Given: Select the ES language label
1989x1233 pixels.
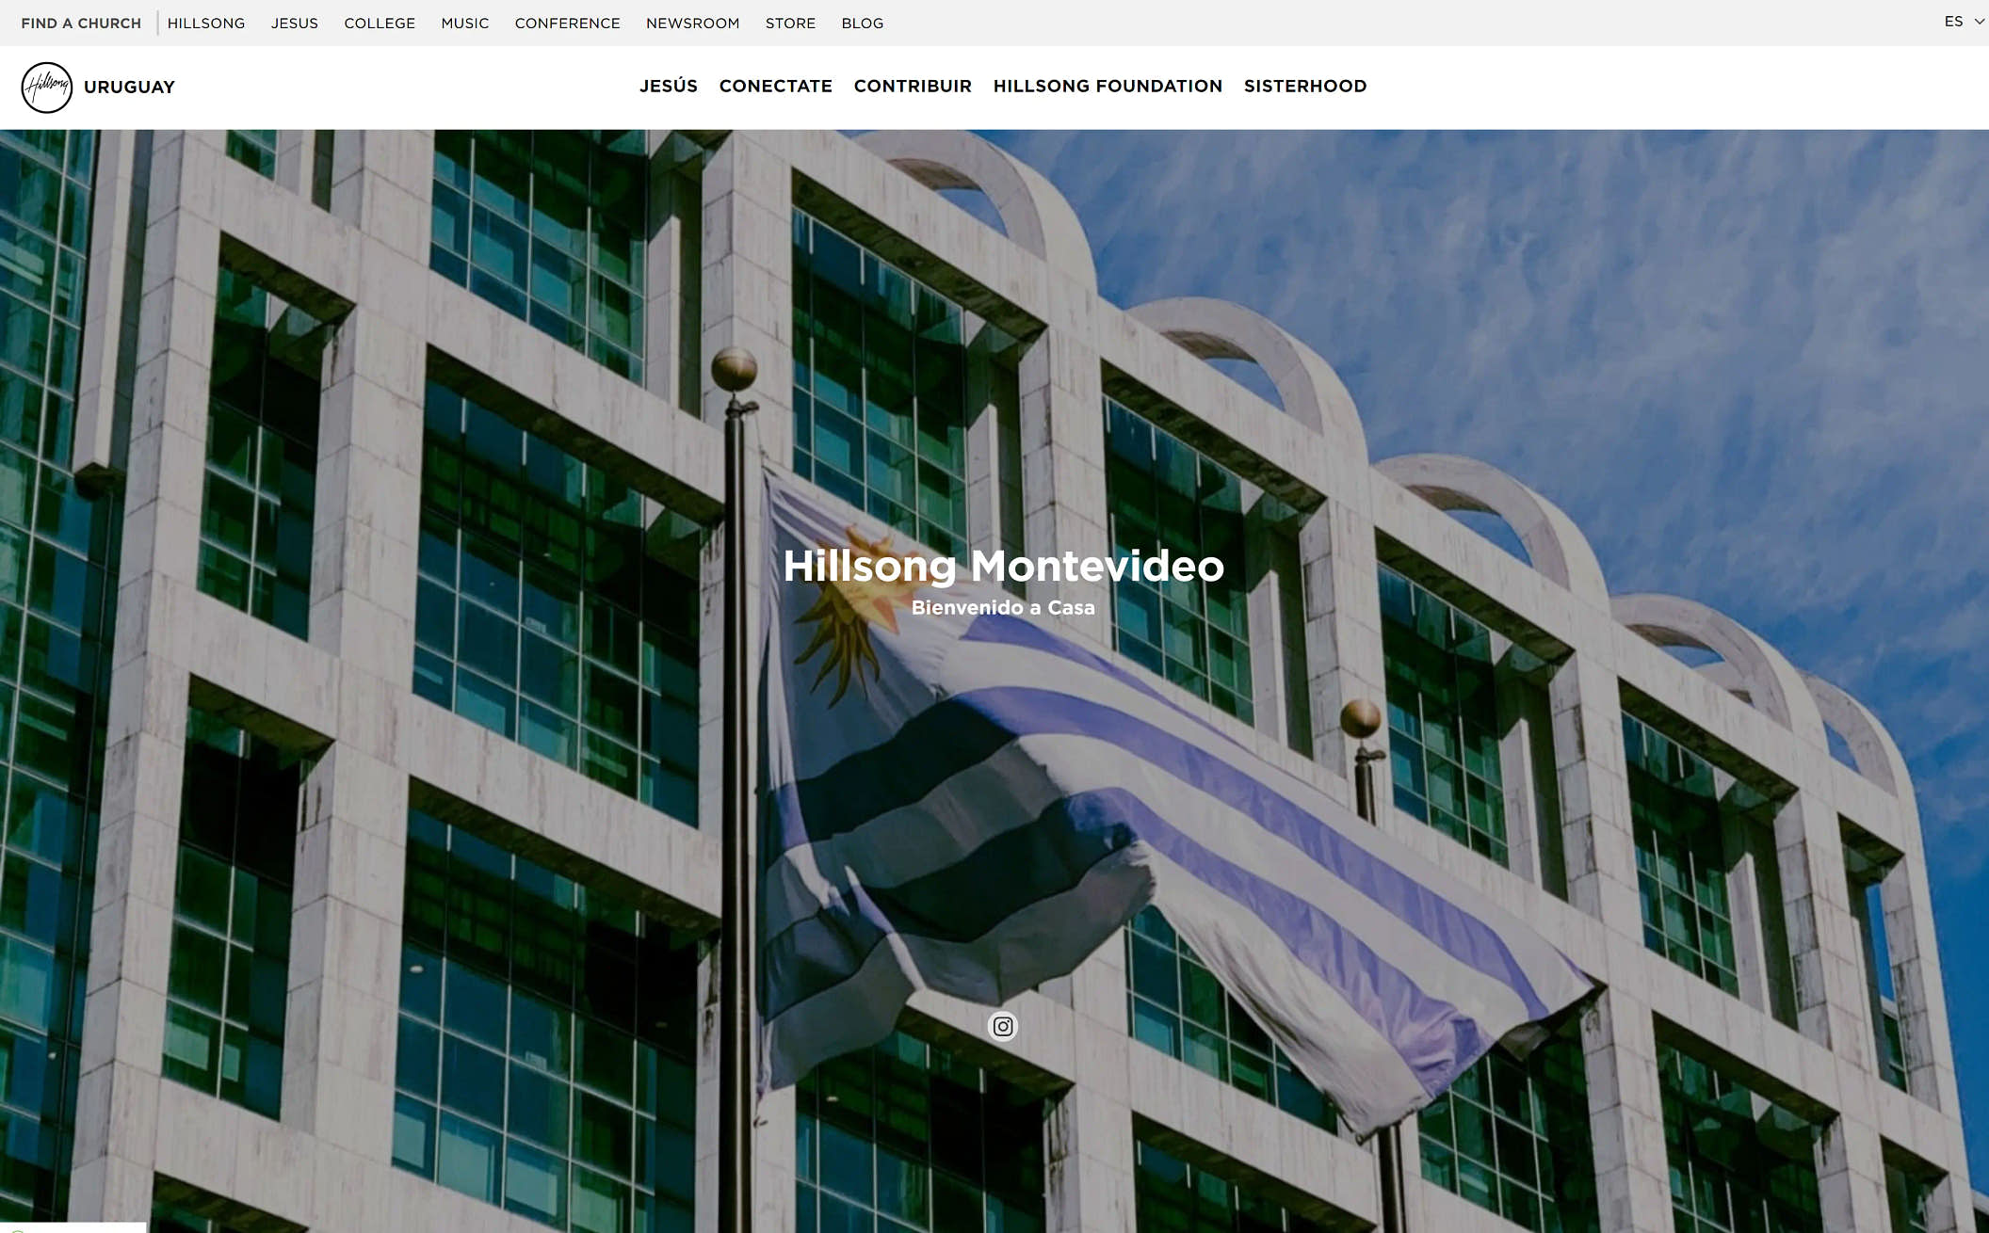Looking at the screenshot, I should pyautogui.click(x=1953, y=22).
